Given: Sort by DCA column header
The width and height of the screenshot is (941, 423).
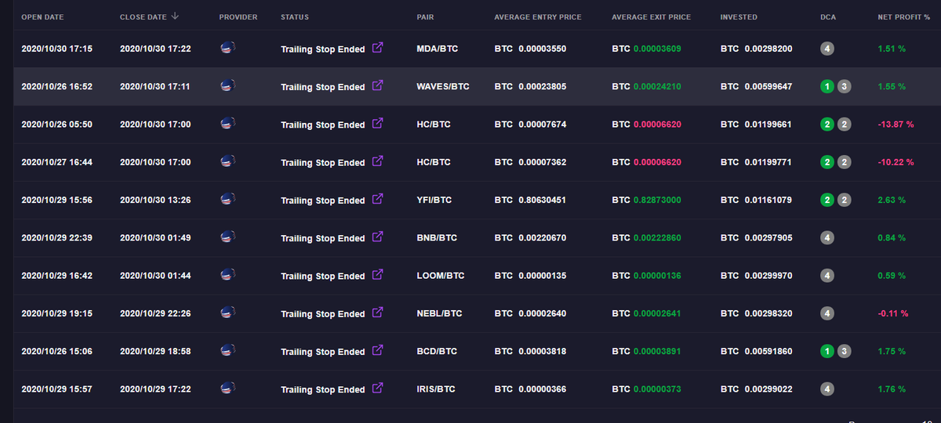Looking at the screenshot, I should tap(827, 16).
